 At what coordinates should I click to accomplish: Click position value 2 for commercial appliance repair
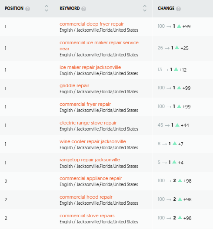pos(6,181)
